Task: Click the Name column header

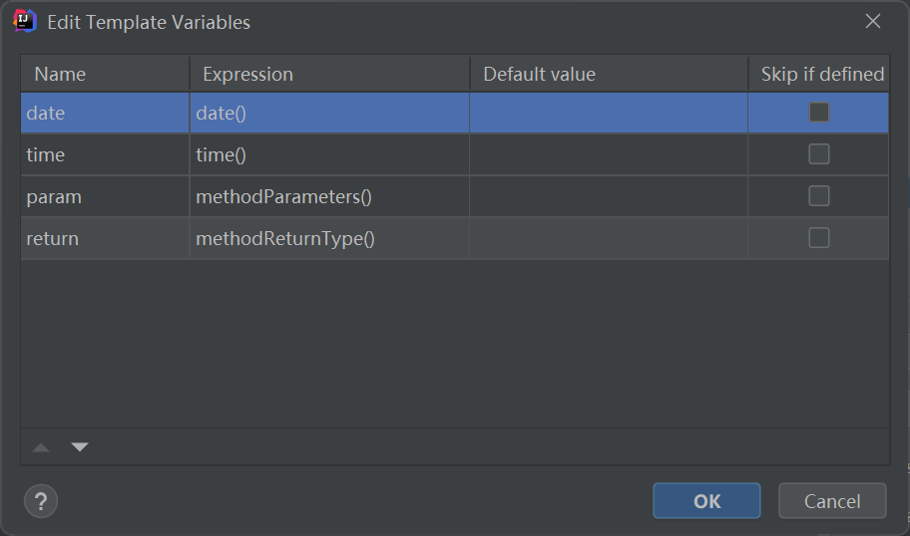Action: click(105, 74)
